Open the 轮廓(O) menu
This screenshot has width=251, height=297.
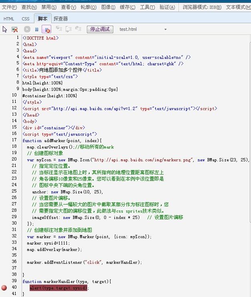[x=88, y=7]
